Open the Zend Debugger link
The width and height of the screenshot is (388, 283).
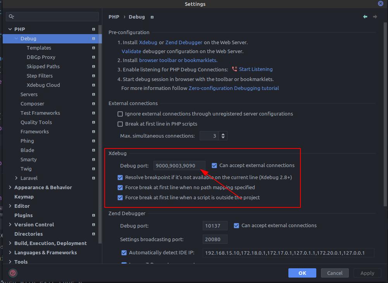[x=184, y=42]
